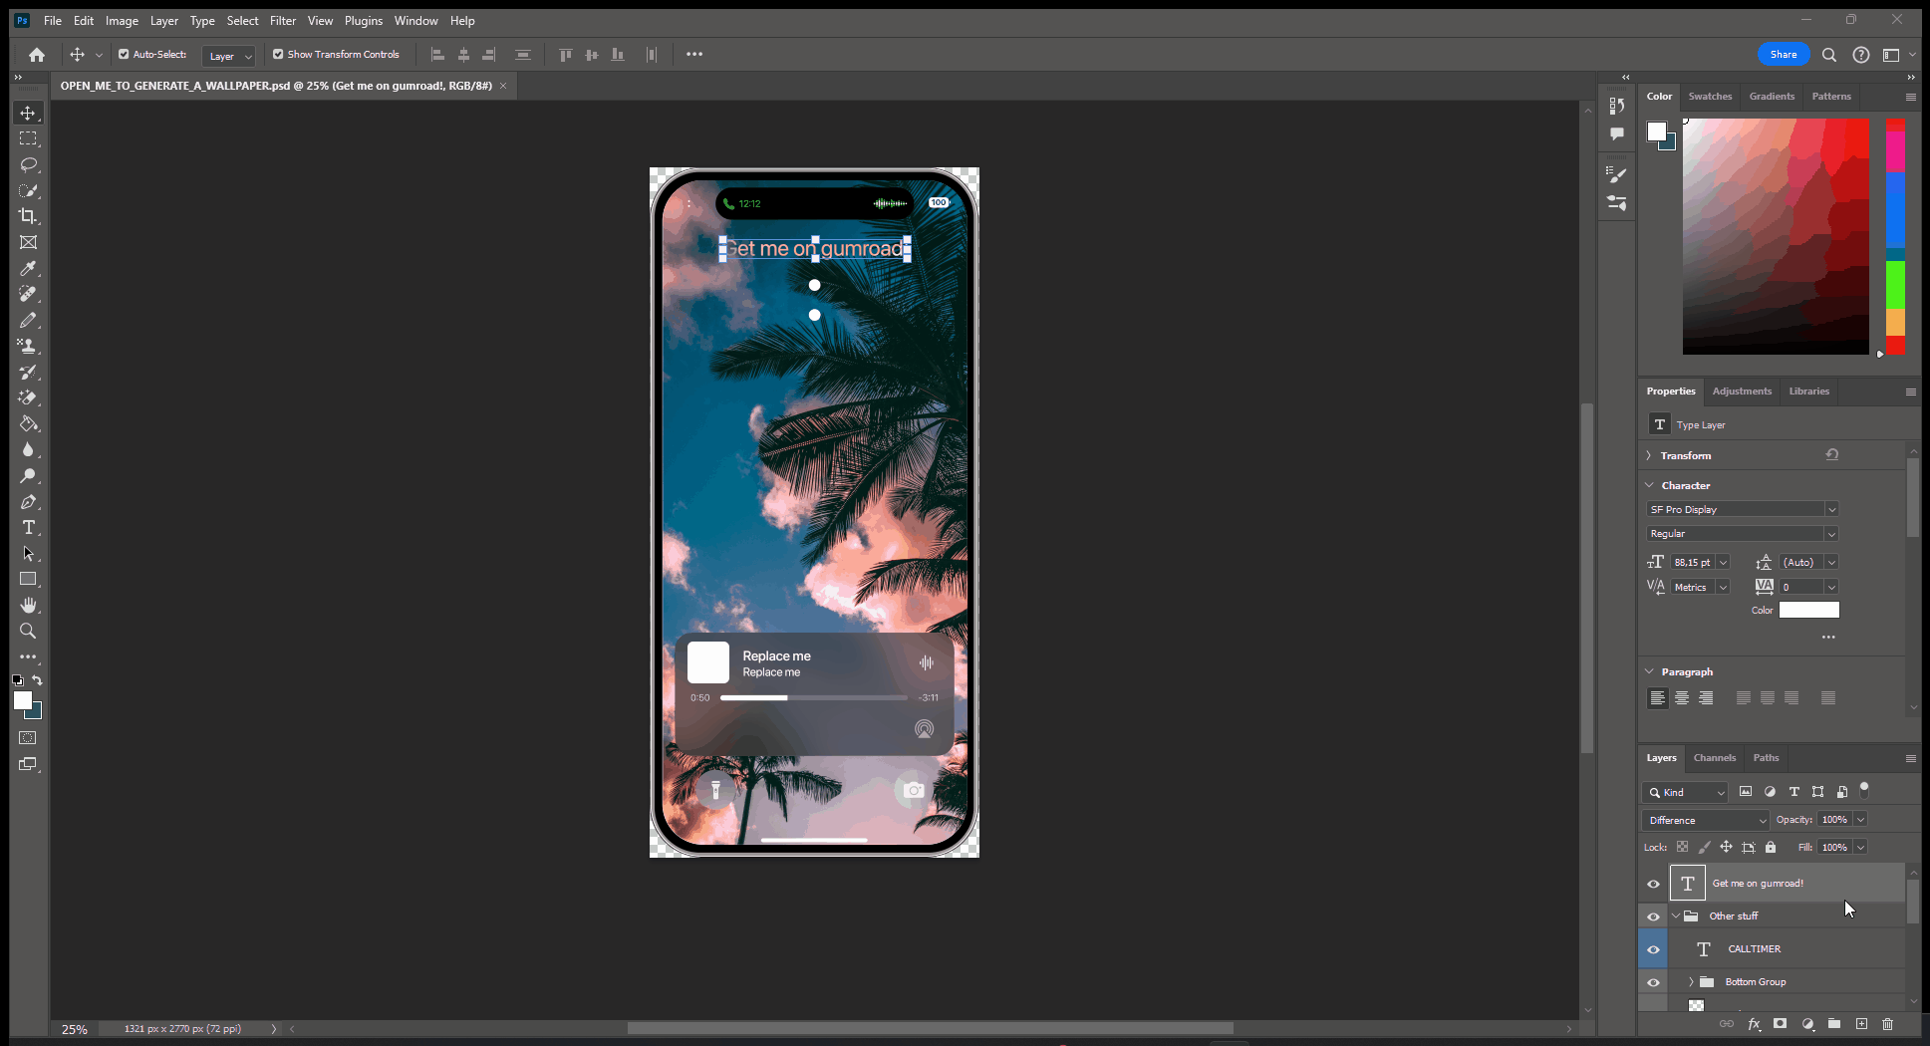Select the Blur tool

28,449
